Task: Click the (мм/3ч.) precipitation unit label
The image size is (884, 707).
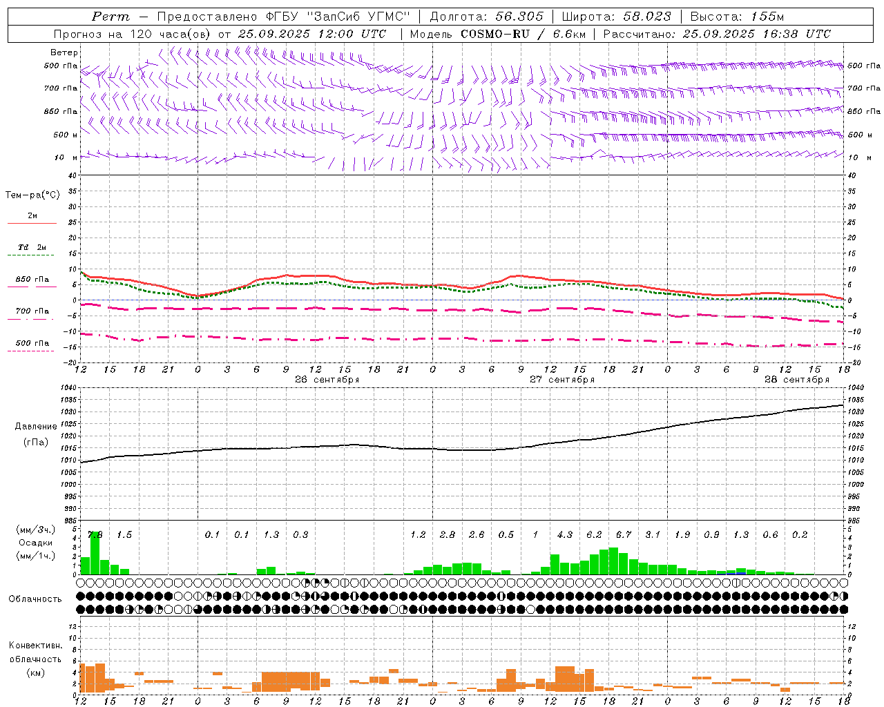Action: tap(36, 530)
